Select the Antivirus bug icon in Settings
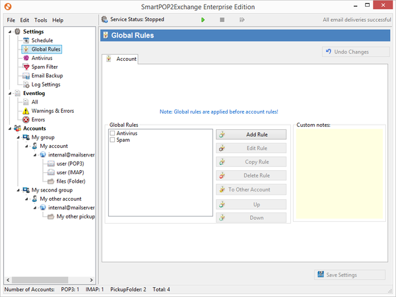This screenshot has width=396, height=297. click(26, 58)
